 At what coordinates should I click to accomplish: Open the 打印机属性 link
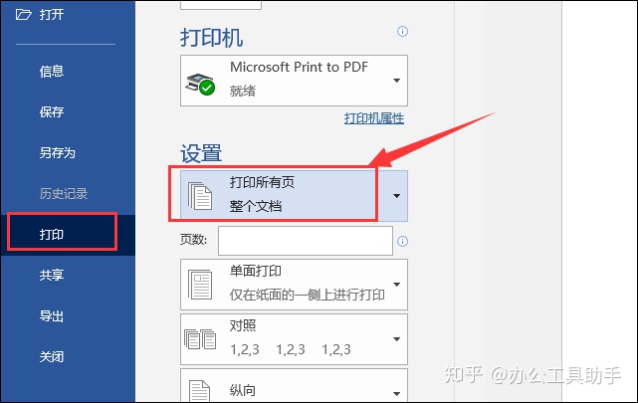pyautogui.click(x=374, y=118)
